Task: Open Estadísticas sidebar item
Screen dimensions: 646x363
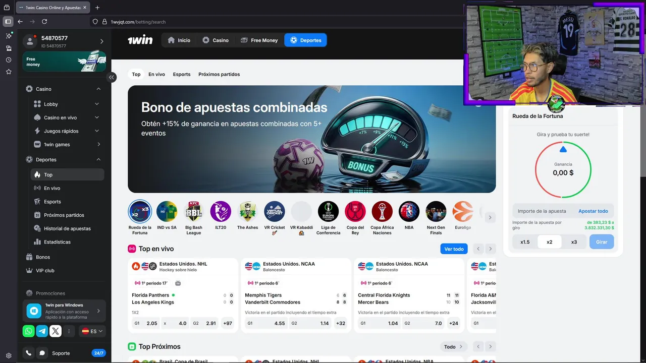Action: [67, 242]
